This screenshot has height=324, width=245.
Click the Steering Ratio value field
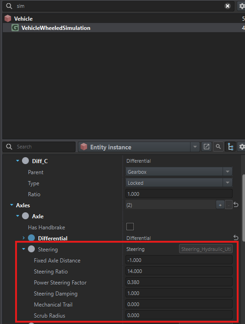(x=179, y=271)
